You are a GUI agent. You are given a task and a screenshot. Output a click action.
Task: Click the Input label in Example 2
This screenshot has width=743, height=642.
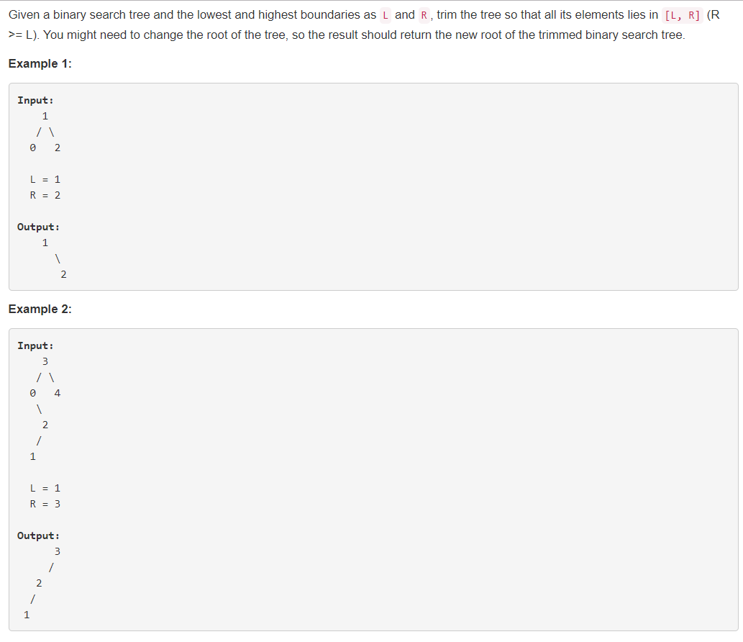pos(35,345)
